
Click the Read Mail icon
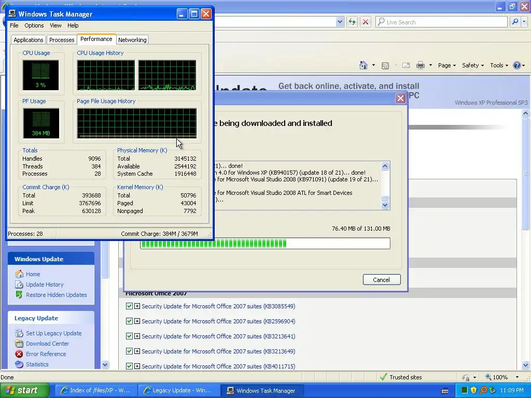406,65
